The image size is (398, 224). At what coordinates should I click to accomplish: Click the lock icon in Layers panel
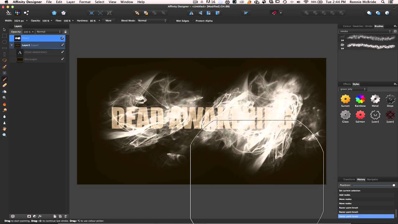(x=66, y=32)
